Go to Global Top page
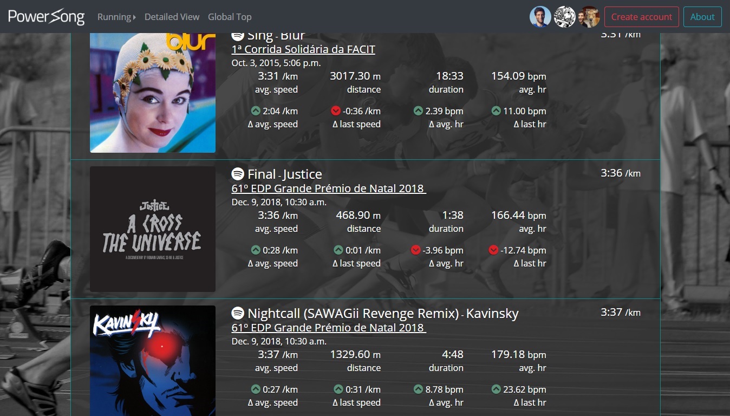Image resolution: width=730 pixels, height=416 pixels. click(x=230, y=17)
